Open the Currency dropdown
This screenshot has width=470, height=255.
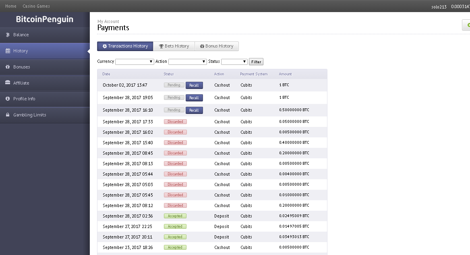pos(135,61)
